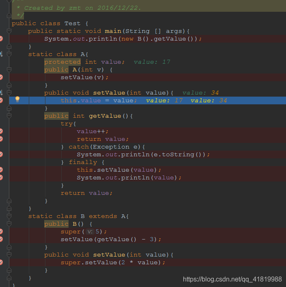The height and width of the screenshot is (287, 286).
Task: Toggle breakpoint on the setValue(getValue() - 3) line
Action: coord(1,239)
